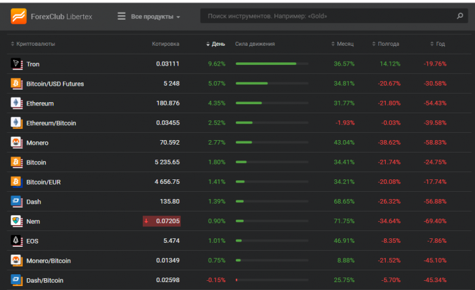The width and height of the screenshot is (475, 290).
Task: Click the Ethereum/Bitcoin pair icon
Action: [x=16, y=123]
